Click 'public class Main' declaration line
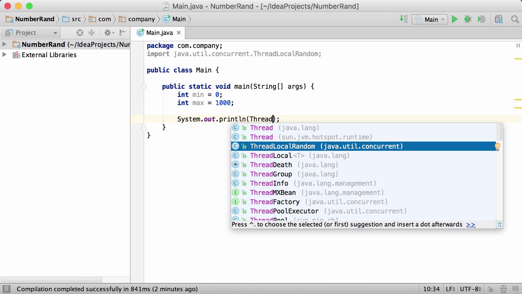 click(183, 70)
